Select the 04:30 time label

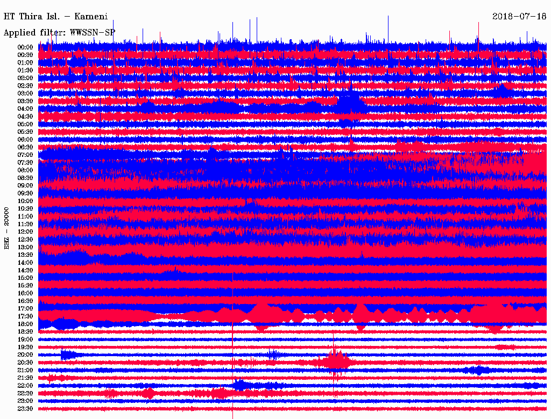pyautogui.click(x=25, y=116)
